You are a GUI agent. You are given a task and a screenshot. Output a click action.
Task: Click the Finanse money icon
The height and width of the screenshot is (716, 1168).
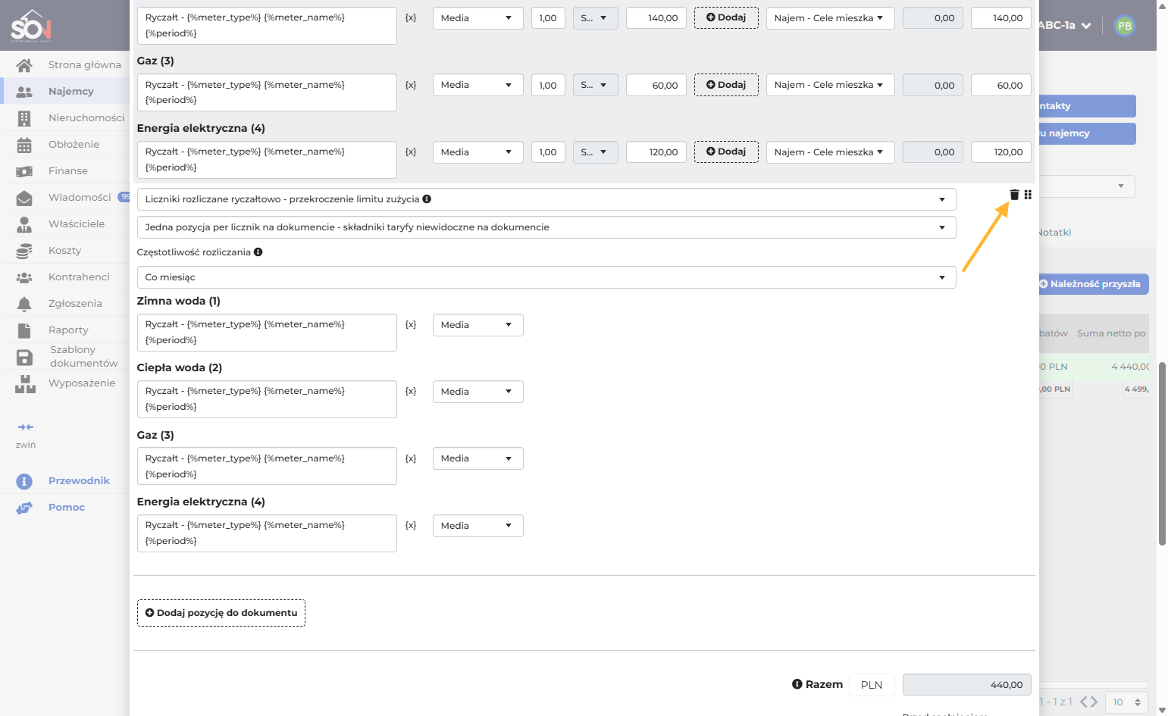(24, 171)
